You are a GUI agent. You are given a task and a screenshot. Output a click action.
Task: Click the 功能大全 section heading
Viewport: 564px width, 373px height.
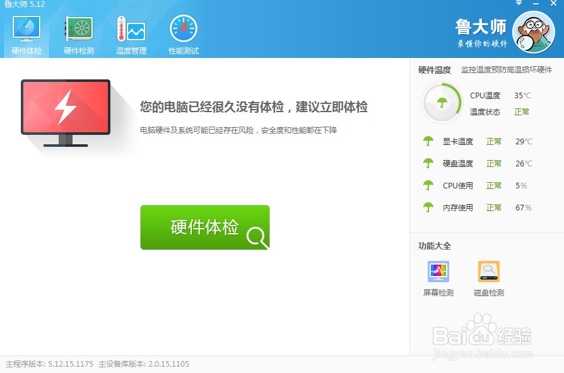(x=435, y=246)
